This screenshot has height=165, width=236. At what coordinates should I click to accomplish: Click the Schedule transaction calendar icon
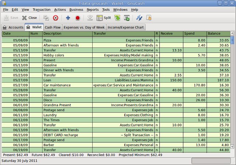[127, 18]
